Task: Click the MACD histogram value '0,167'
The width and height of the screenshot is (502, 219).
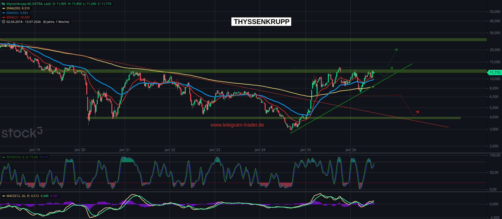Action: [54, 196]
